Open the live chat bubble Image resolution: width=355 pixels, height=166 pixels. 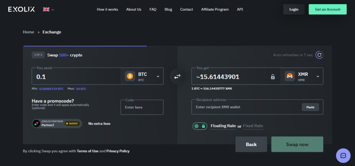pos(343,156)
